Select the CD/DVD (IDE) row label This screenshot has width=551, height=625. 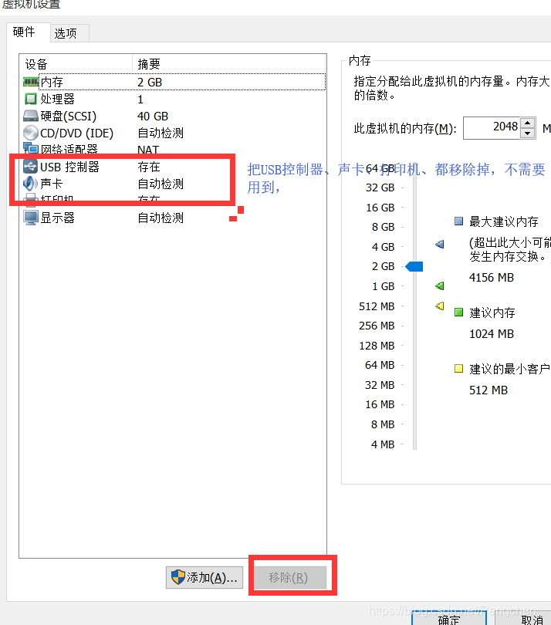point(77,133)
